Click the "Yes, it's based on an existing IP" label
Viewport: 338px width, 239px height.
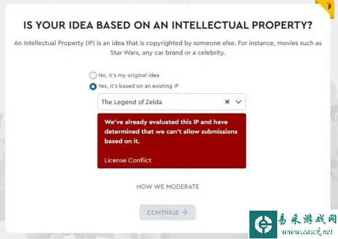(x=138, y=86)
